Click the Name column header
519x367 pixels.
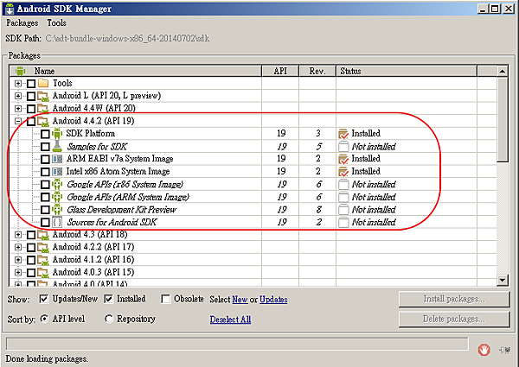click(136, 71)
